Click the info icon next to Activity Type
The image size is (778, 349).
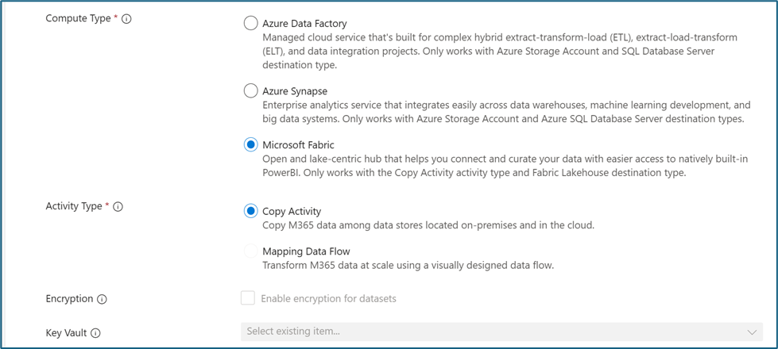118,207
